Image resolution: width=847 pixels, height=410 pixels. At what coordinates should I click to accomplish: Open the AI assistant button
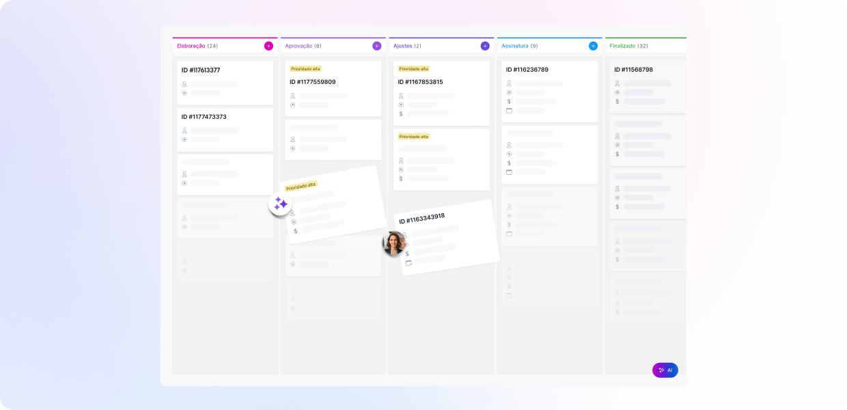[665, 370]
